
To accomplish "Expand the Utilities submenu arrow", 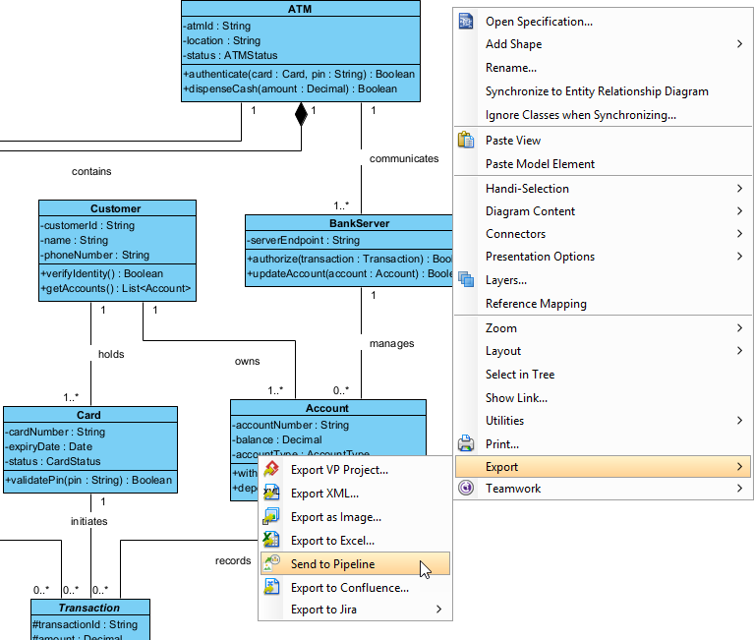I will pyautogui.click(x=739, y=420).
